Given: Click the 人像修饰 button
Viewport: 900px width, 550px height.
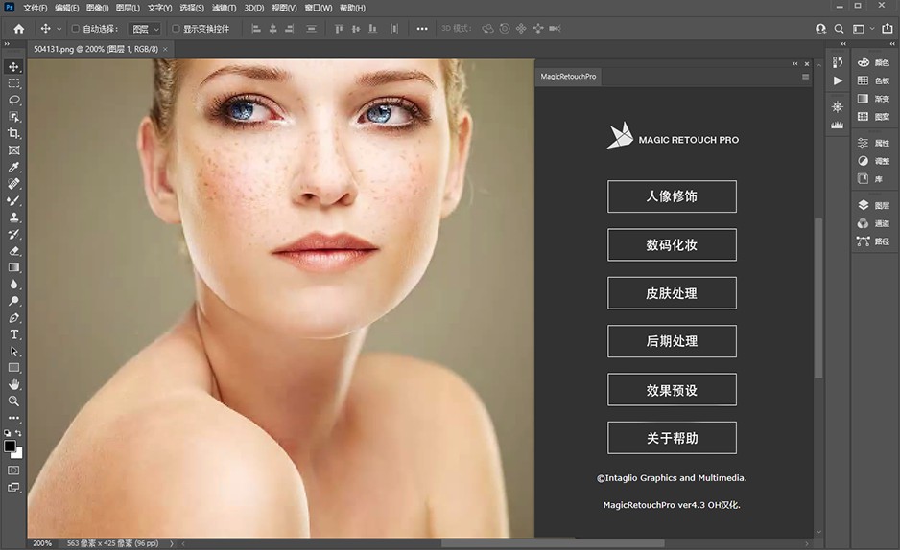Looking at the screenshot, I should pyautogui.click(x=672, y=196).
